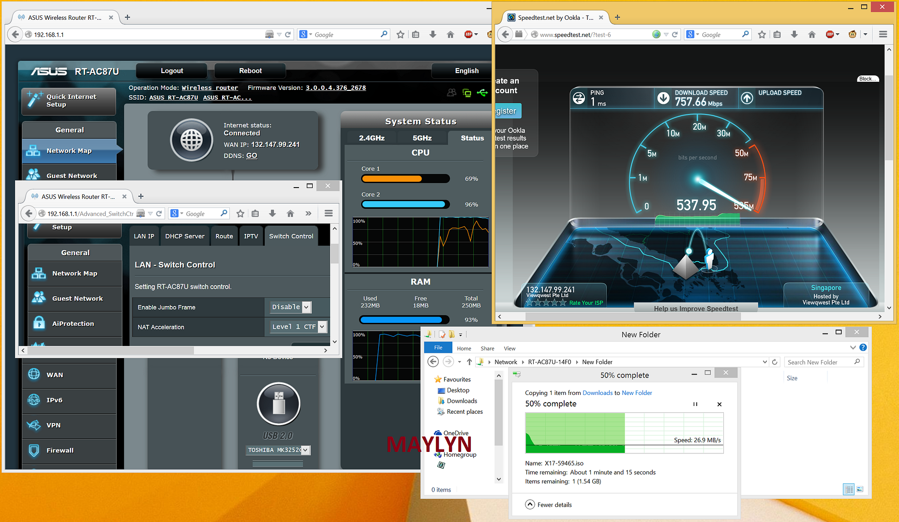Click the Network Map icon in foreground router window
Image resolution: width=899 pixels, height=522 pixels.
pyautogui.click(x=39, y=274)
